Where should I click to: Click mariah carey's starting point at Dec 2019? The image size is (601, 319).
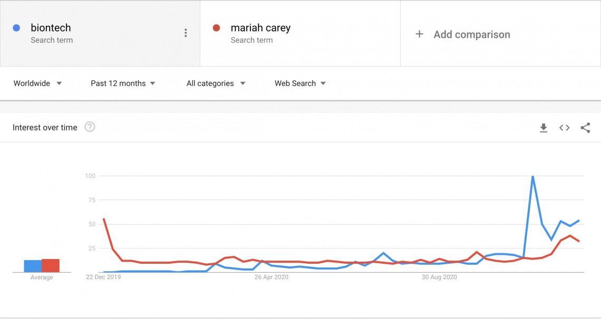click(104, 219)
